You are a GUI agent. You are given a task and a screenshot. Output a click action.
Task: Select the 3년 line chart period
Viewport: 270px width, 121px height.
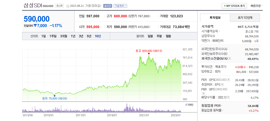pos(81,36)
